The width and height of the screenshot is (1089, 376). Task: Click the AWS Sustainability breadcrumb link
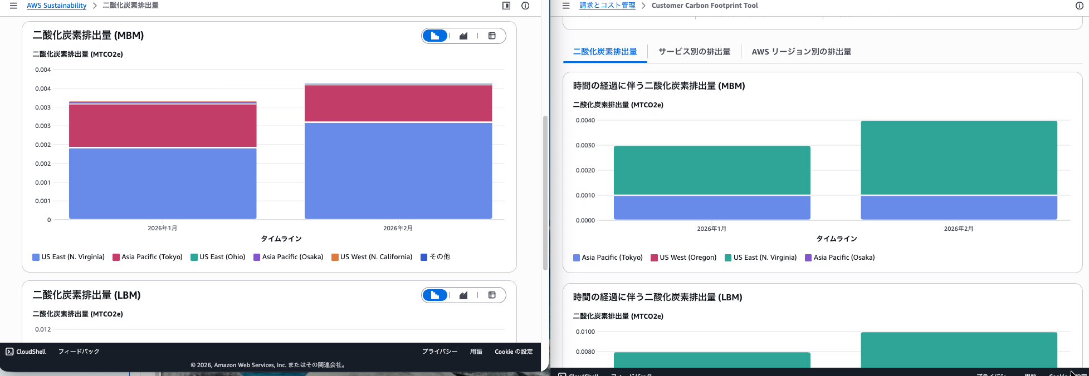click(x=56, y=6)
